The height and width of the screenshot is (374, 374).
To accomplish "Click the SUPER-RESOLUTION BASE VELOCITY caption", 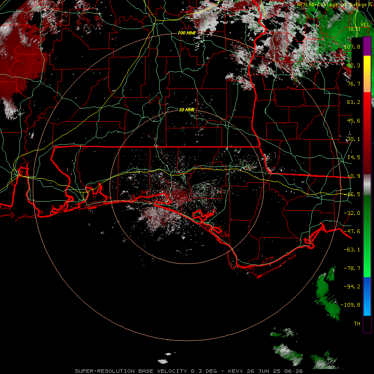I will coord(131,371).
